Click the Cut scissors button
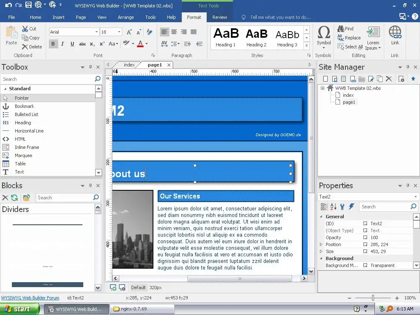This screenshot has height=315, width=420. (29, 29)
